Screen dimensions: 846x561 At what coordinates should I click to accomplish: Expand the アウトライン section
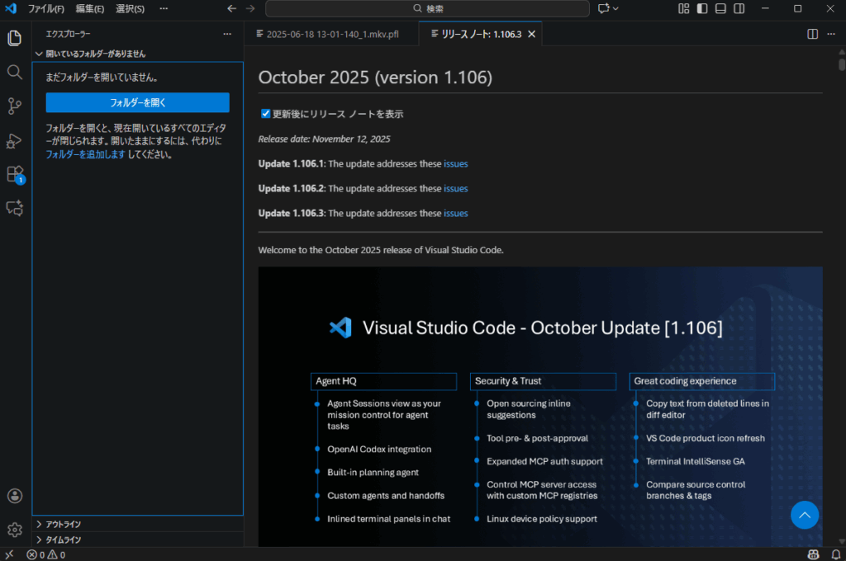click(x=63, y=524)
